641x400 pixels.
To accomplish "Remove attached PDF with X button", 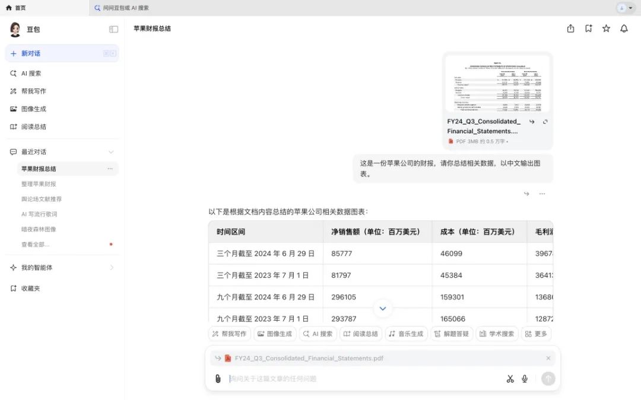I will (x=548, y=359).
